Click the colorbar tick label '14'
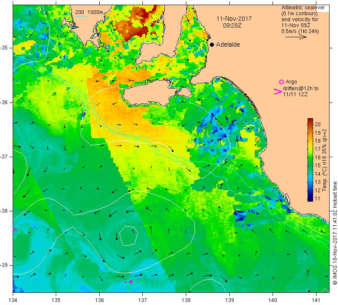This screenshot has width=338, height=305. coord(318,174)
